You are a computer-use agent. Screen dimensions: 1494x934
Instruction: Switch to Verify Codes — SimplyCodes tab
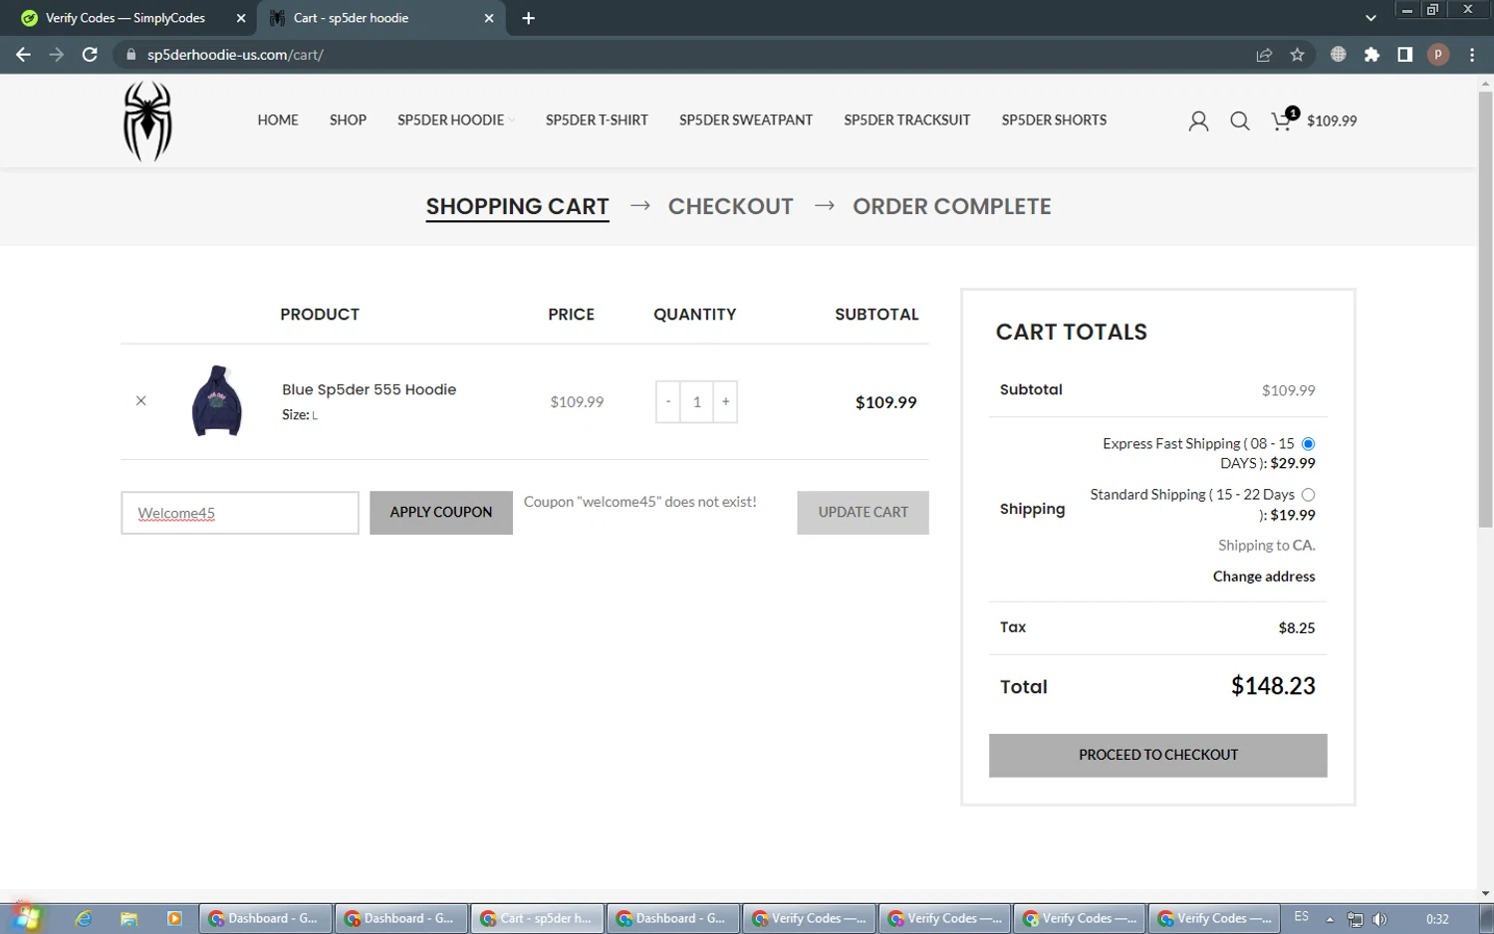tap(128, 18)
